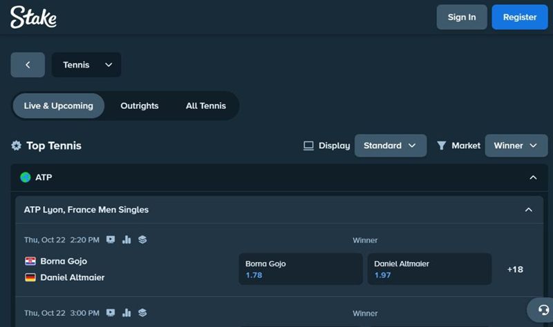Click the Top Tennis heading
Screen dimensions: 553x327
[x=54, y=146]
